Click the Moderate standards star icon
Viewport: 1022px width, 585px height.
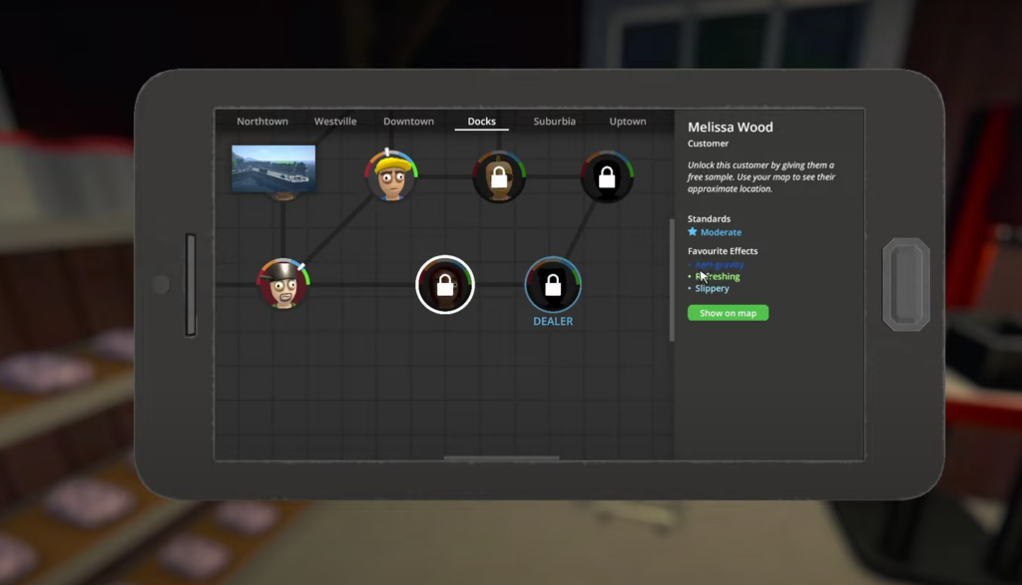(693, 231)
